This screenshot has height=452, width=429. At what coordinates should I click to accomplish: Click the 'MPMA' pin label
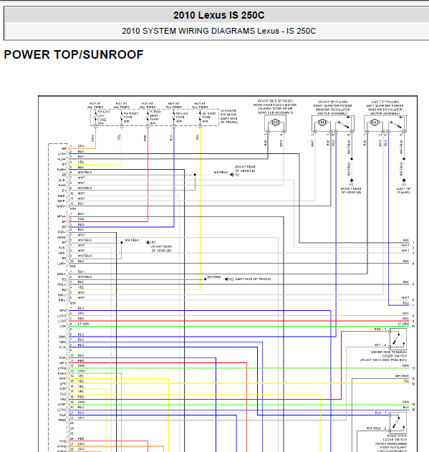click(62, 216)
